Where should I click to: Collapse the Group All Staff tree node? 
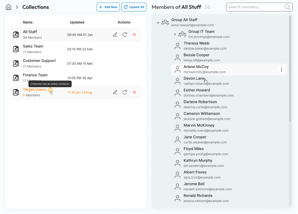pyautogui.click(x=158, y=22)
